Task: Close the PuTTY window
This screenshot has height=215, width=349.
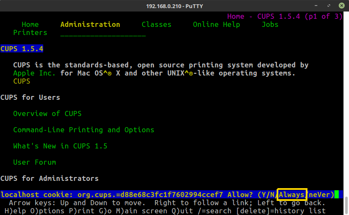Action: coord(340,6)
